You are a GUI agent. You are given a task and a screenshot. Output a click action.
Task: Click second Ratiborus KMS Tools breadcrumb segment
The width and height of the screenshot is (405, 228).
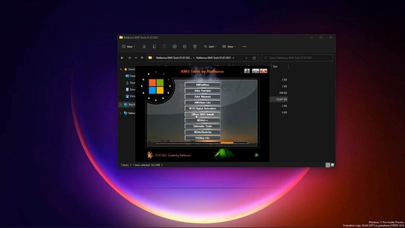(x=213, y=58)
